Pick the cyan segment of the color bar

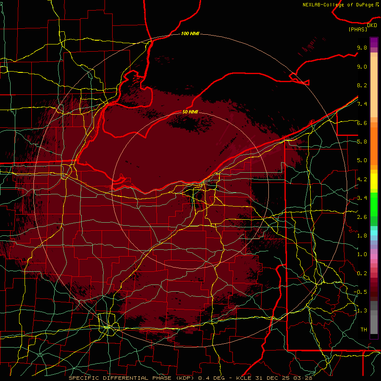pos(374,233)
